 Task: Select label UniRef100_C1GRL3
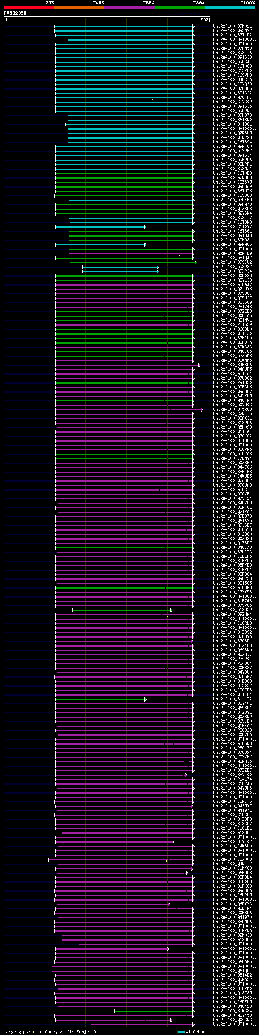click(x=232, y=623)
